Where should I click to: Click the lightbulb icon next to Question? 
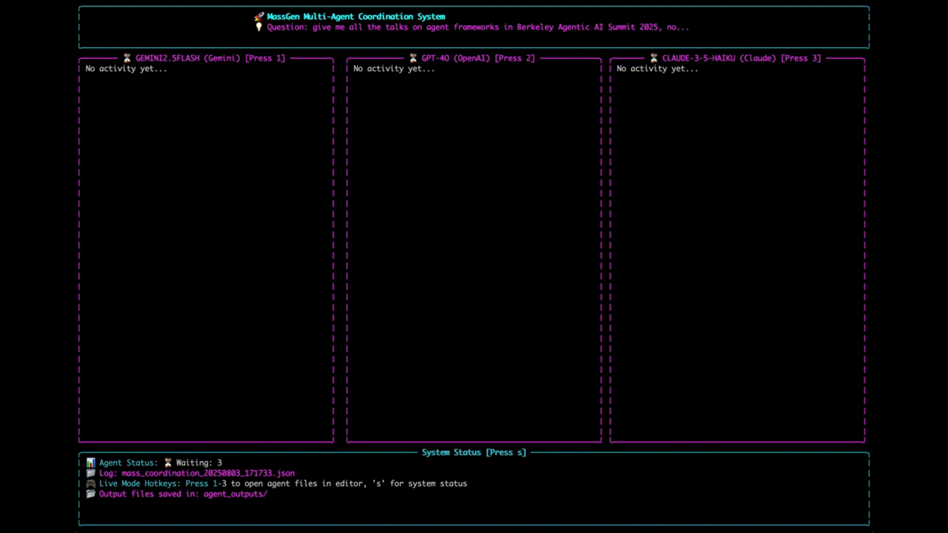[x=259, y=27]
